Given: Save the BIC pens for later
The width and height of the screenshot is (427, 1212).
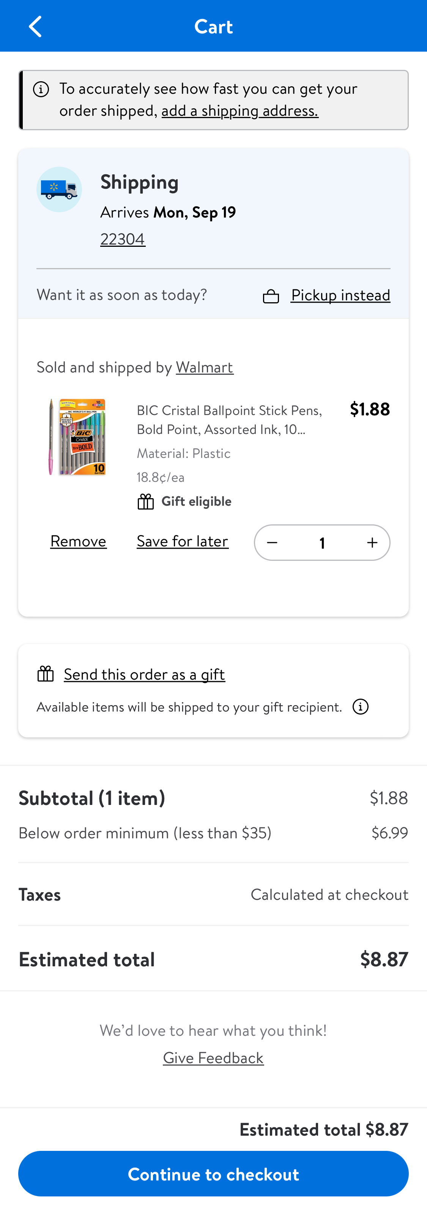Looking at the screenshot, I should click(183, 541).
